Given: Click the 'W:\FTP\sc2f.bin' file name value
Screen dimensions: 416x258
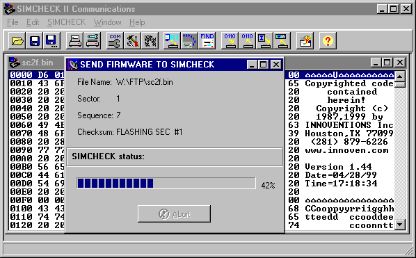Looking at the screenshot, I should click(x=144, y=82).
